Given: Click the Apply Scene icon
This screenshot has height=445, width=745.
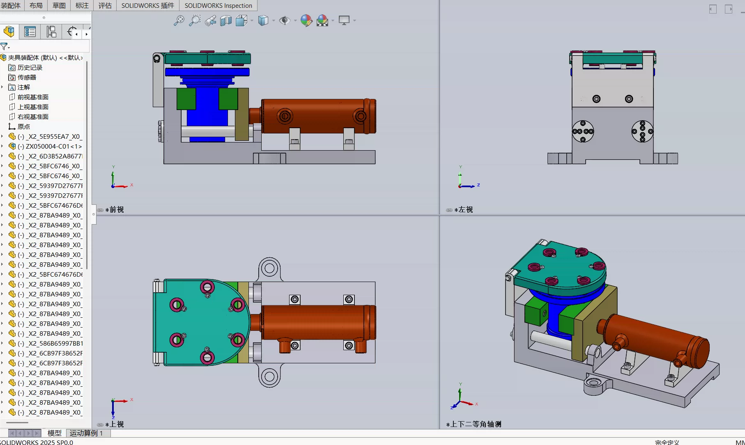Looking at the screenshot, I should click(x=322, y=20).
